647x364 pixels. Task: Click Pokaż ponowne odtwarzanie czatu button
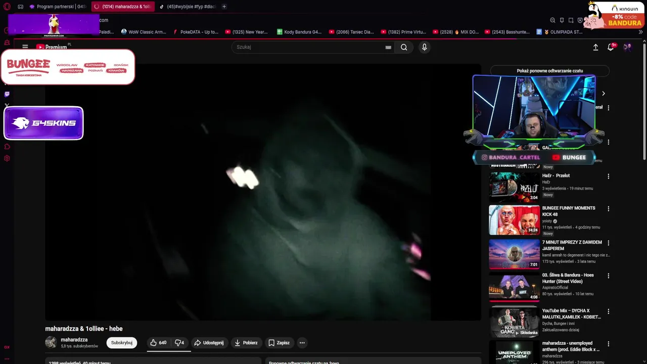[549, 71]
